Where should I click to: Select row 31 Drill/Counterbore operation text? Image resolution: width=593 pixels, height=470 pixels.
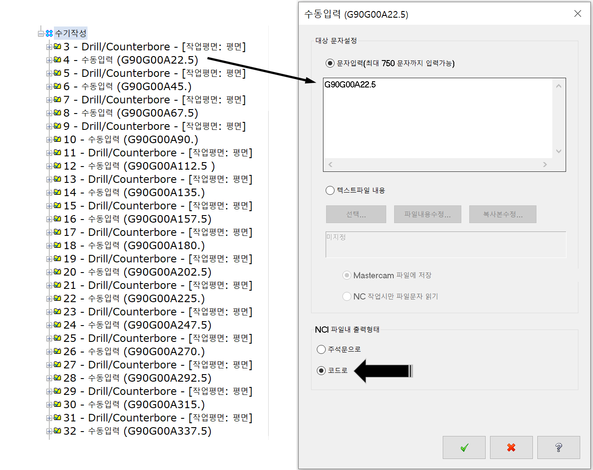[158, 417]
